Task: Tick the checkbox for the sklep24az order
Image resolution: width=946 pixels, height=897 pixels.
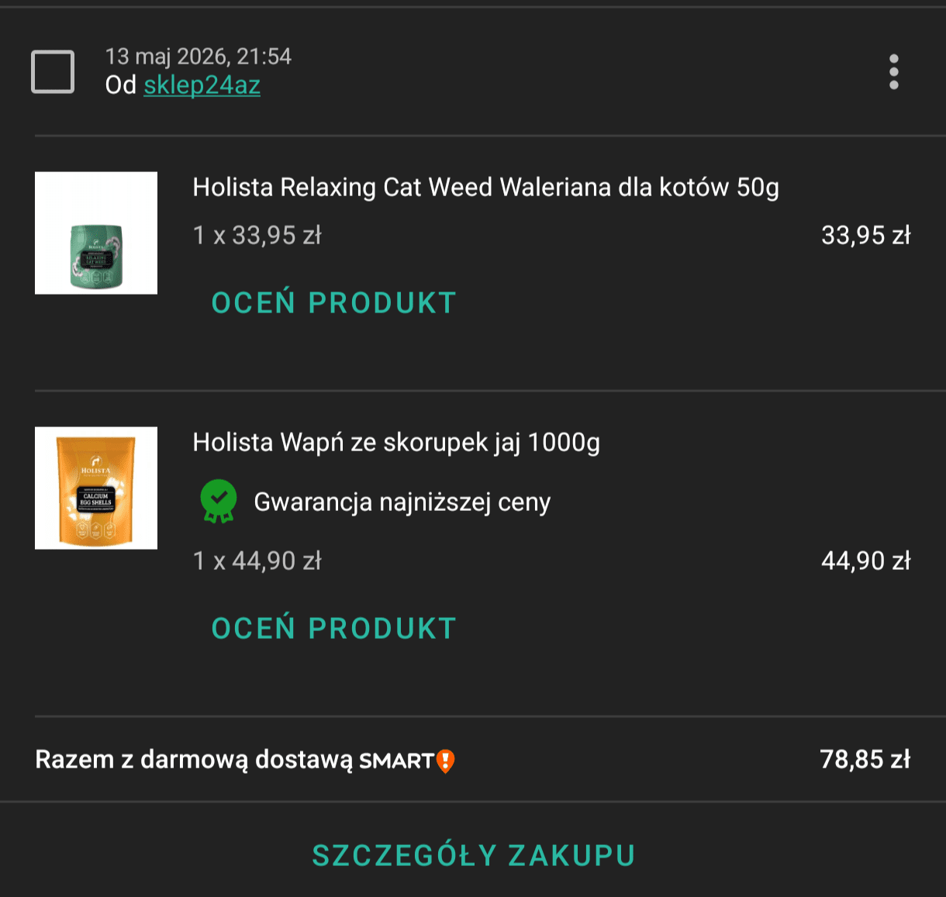Action: pos(53,71)
